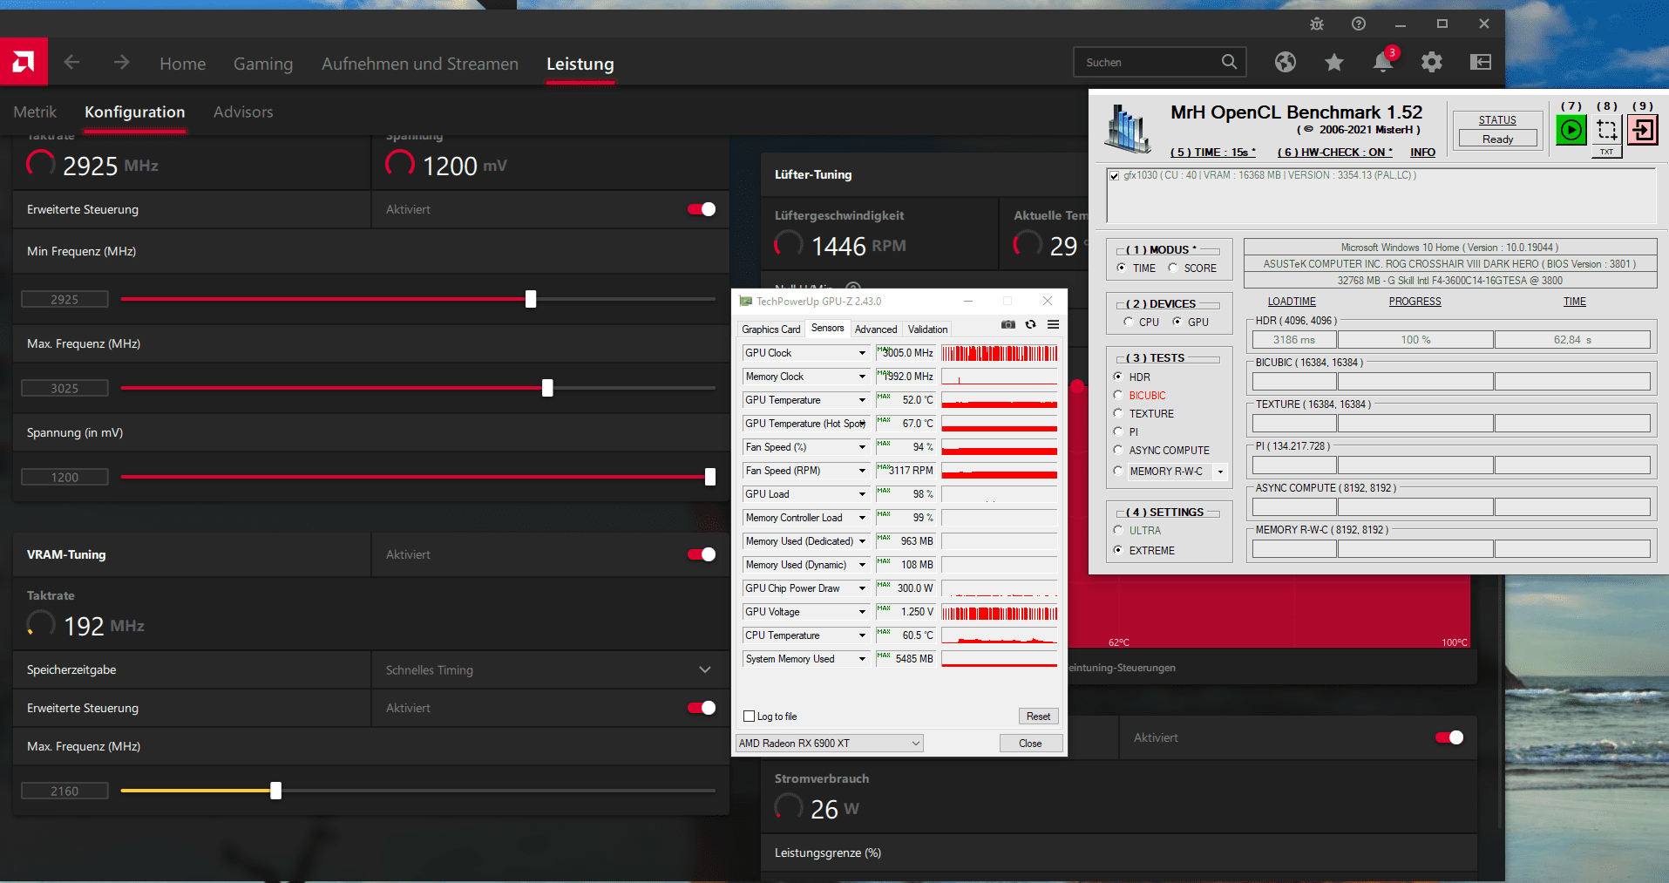This screenshot has width=1669, height=883.
Task: Click the bug report icon
Action: [1317, 24]
